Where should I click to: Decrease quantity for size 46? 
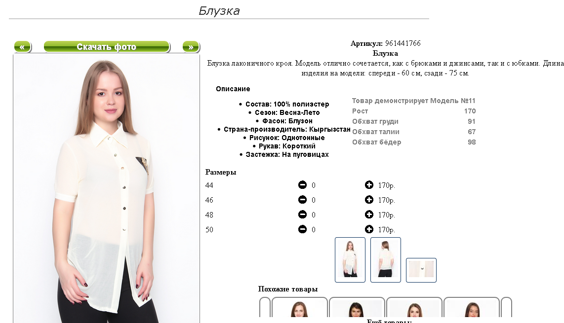click(303, 200)
